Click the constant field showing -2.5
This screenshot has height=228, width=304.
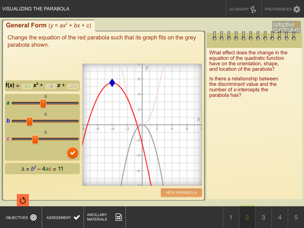coord(73,86)
